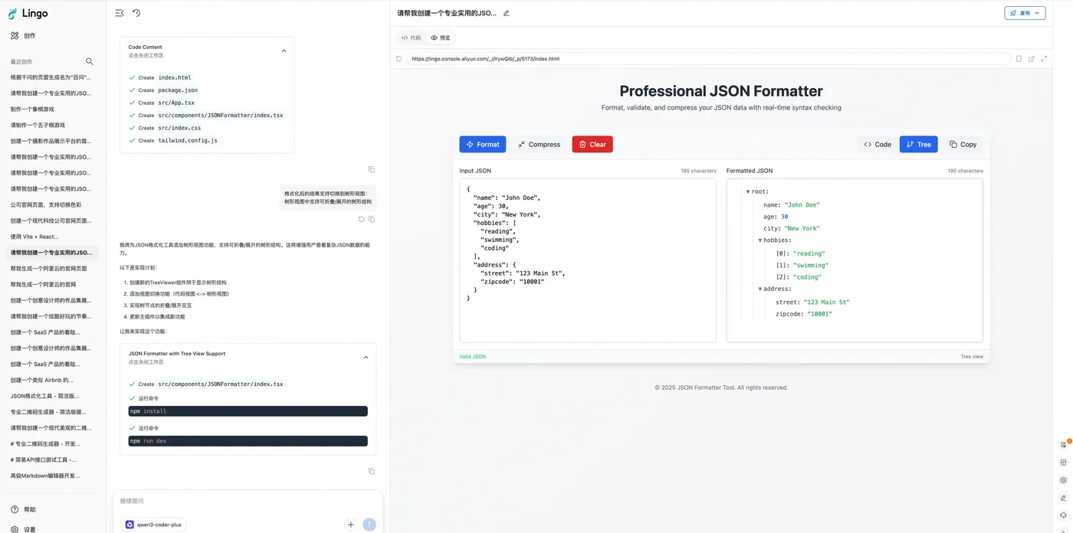Open the 使用 Vite + React conversation
The height and width of the screenshot is (533, 1073).
point(34,237)
